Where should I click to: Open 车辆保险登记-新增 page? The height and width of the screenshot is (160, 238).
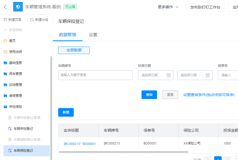pos(27,140)
